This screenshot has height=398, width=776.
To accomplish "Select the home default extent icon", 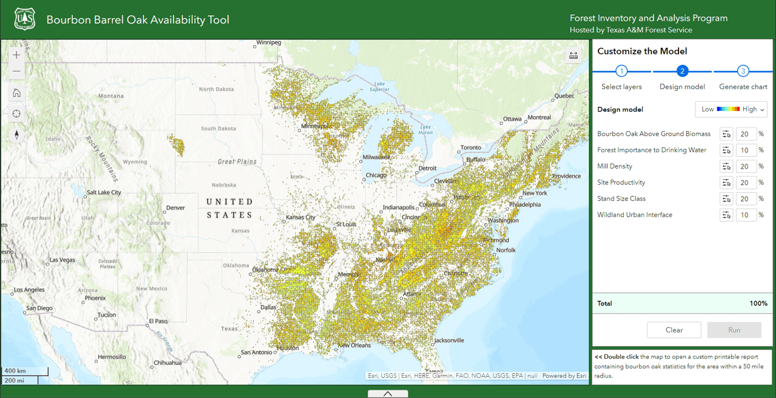I will click(16, 93).
